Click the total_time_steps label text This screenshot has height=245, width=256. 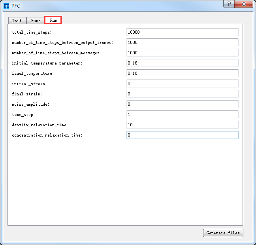(32, 32)
